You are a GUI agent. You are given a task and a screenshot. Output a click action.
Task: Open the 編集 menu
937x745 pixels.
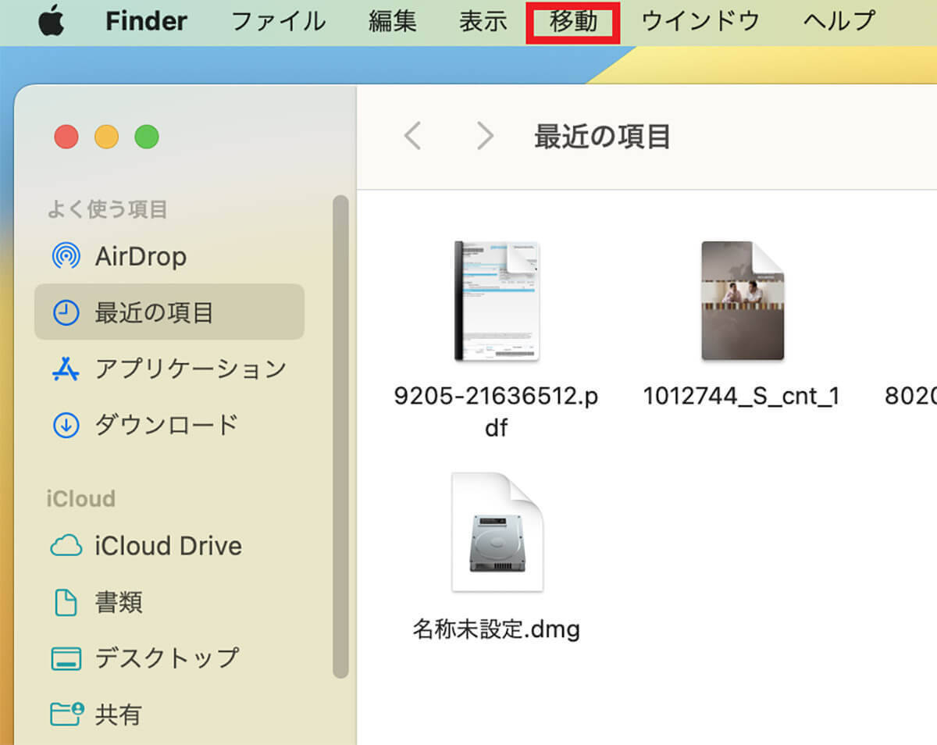tap(392, 22)
